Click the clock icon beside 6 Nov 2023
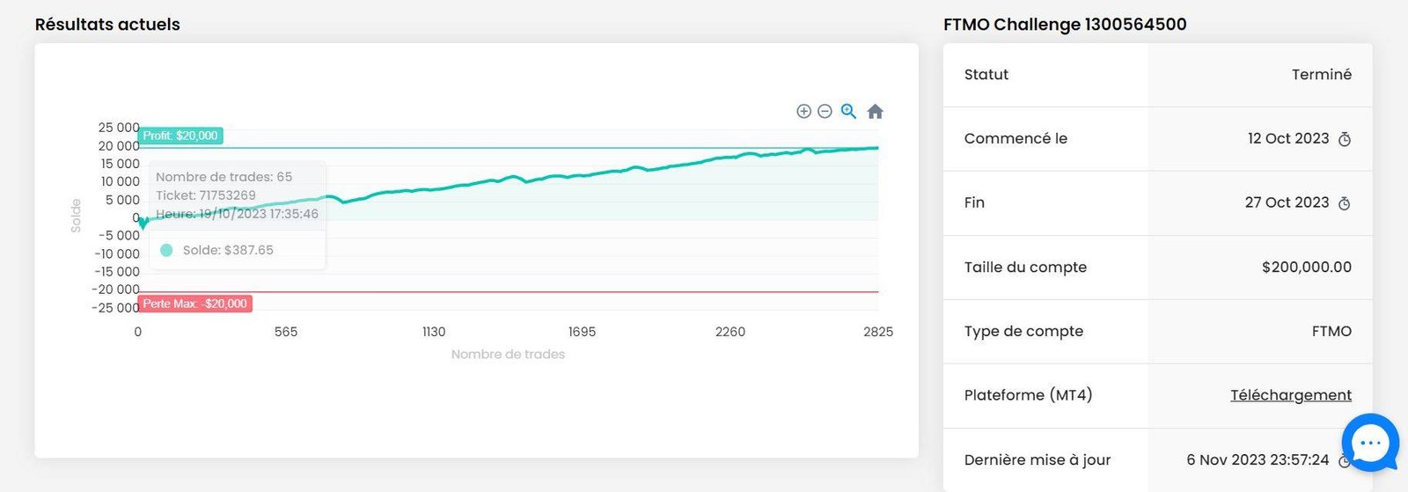The width and height of the screenshot is (1408, 492). tap(1344, 460)
